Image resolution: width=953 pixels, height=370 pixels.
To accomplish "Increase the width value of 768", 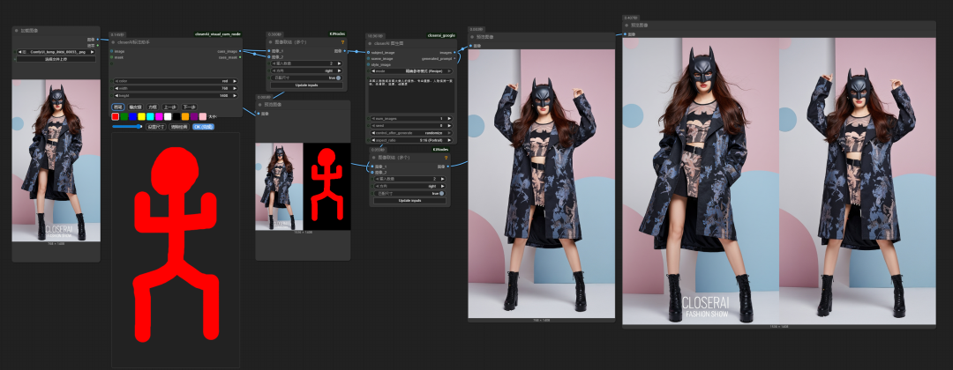I will [x=235, y=88].
